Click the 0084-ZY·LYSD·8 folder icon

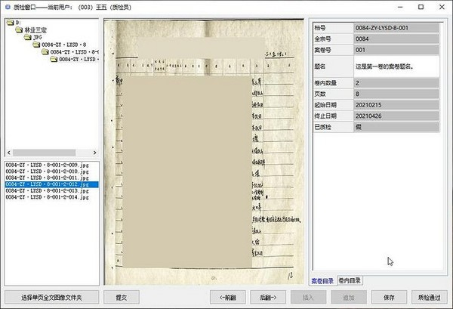tap(36, 45)
